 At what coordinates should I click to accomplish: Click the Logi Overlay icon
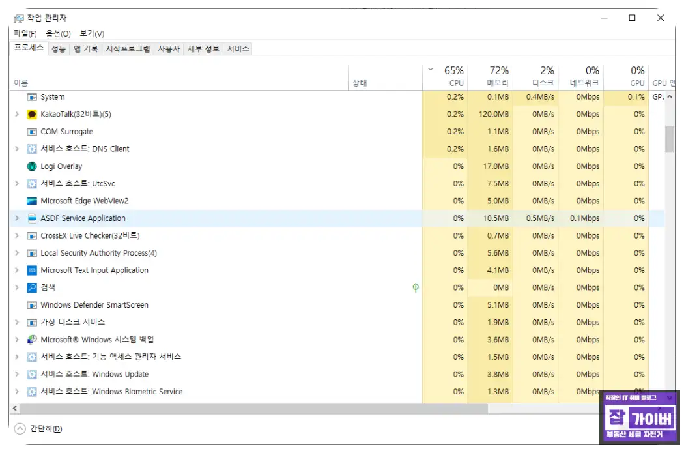32,166
